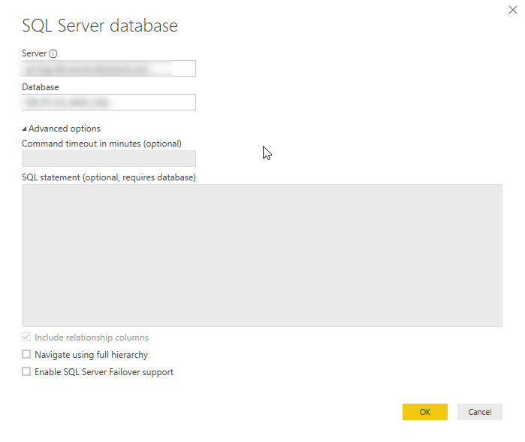Click the SQL Server database heading
Viewport: 525px width, 442px height.
pos(100,26)
